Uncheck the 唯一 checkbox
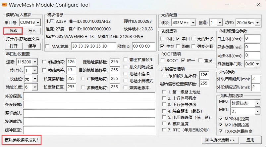266x147 pixels. click(x=183, y=60)
